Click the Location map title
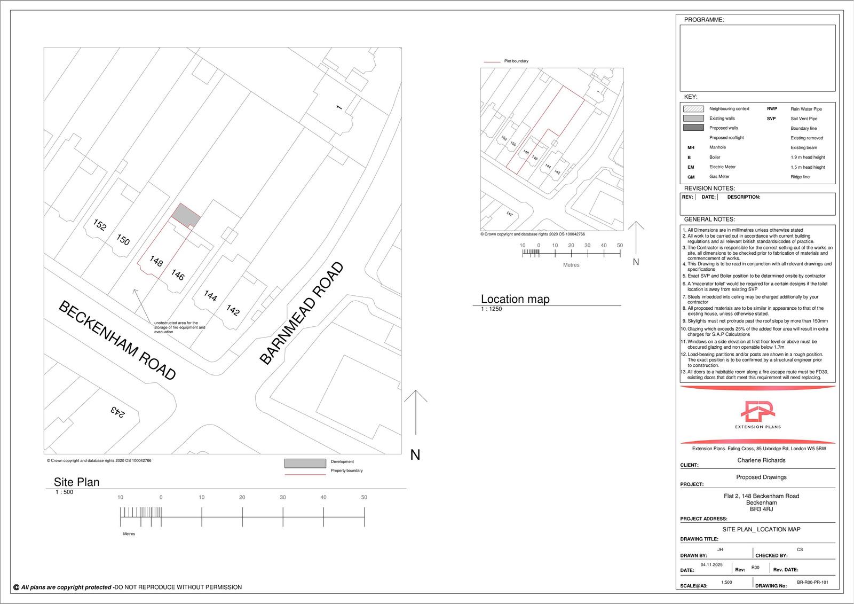Screen dimensions: 854x604 pos(515,299)
